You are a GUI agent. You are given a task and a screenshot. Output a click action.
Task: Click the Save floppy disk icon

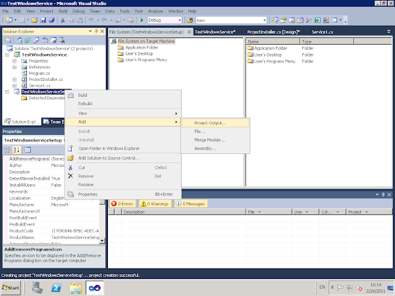(43, 20)
